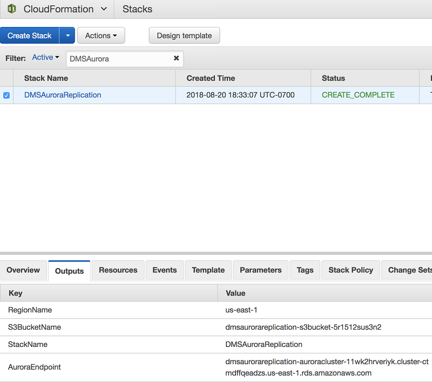432x382 pixels.
Task: Switch to the Events tab
Action: [x=165, y=270]
